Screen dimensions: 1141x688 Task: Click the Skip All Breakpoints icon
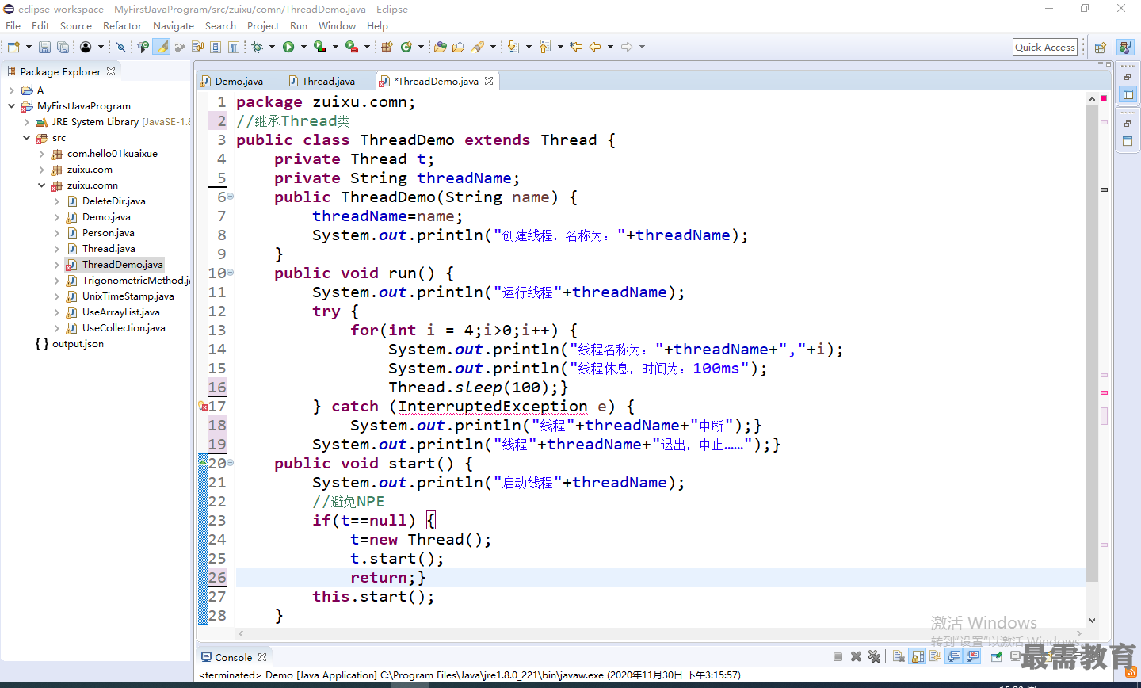(120, 47)
